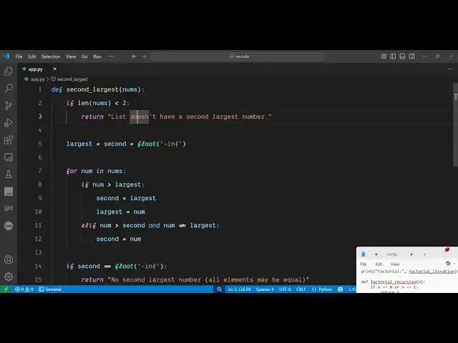Open the Extensions view
The height and width of the screenshot is (343, 458).
[x=9, y=140]
